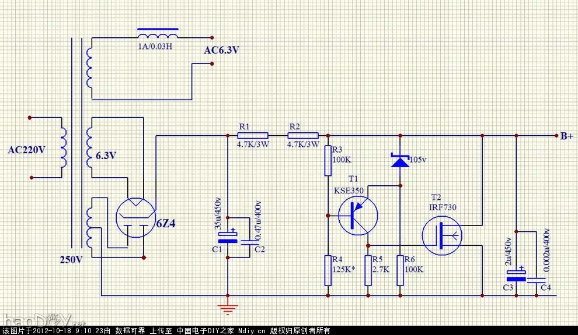Select the AC6.3V output label
The width and height of the screenshot is (578, 335).
point(221,51)
